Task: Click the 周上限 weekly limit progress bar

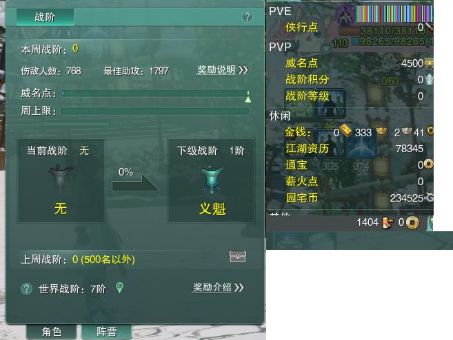Action: click(155, 111)
